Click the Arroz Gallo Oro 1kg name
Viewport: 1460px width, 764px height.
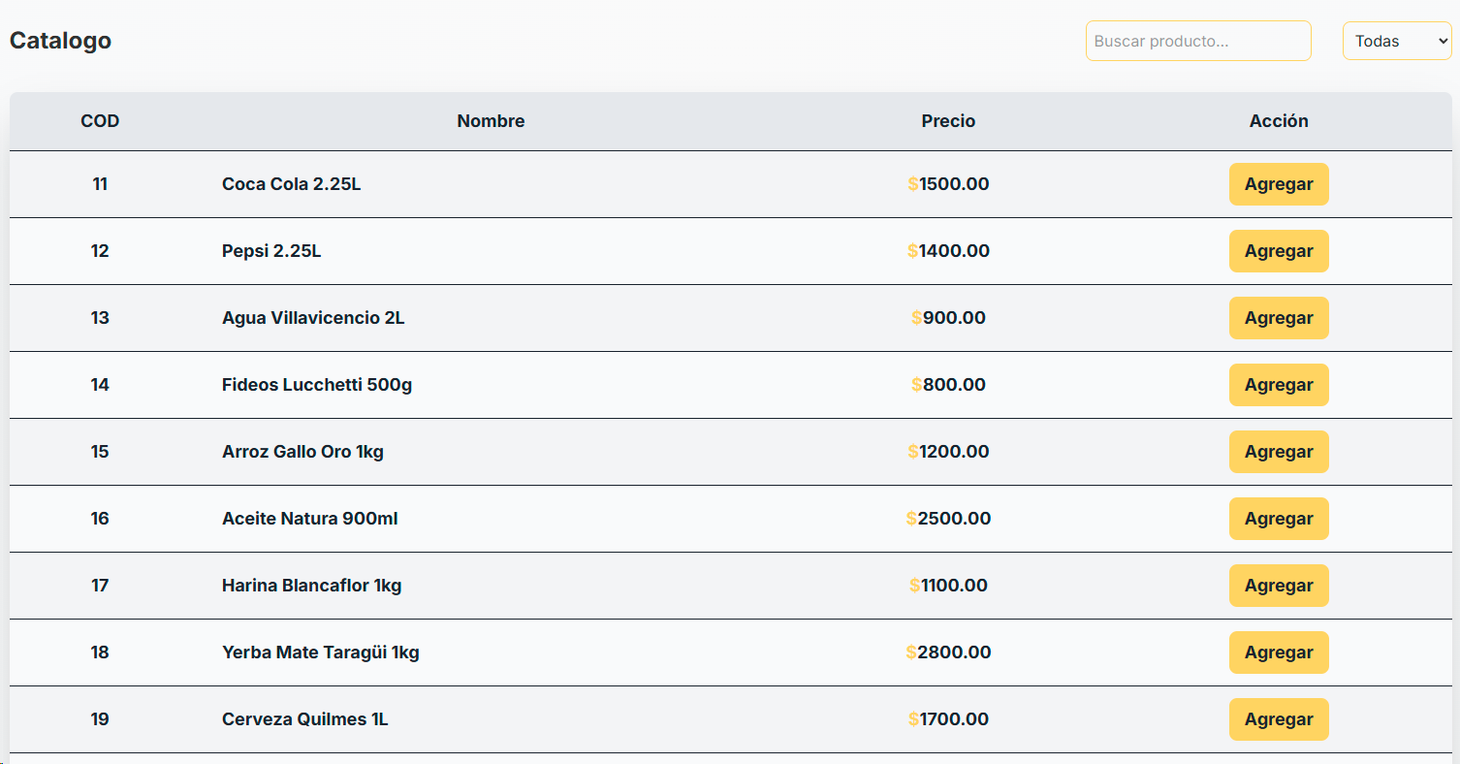click(302, 452)
